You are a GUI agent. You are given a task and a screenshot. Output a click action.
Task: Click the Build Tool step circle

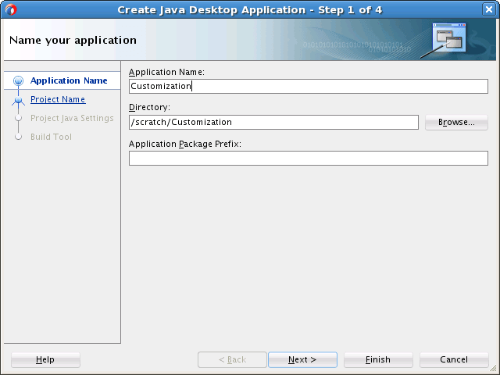click(x=19, y=137)
